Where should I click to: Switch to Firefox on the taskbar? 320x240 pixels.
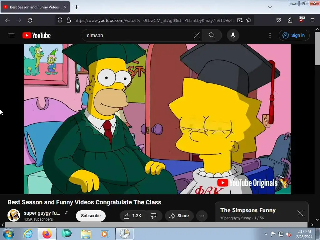coord(47,234)
